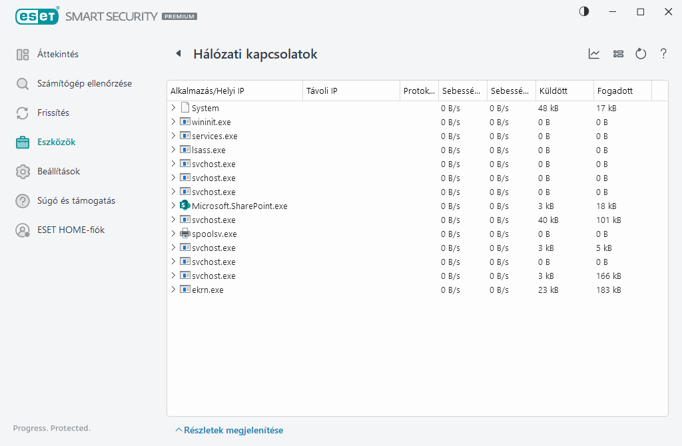Toggle dark mode with the contrast icon

pos(583,11)
